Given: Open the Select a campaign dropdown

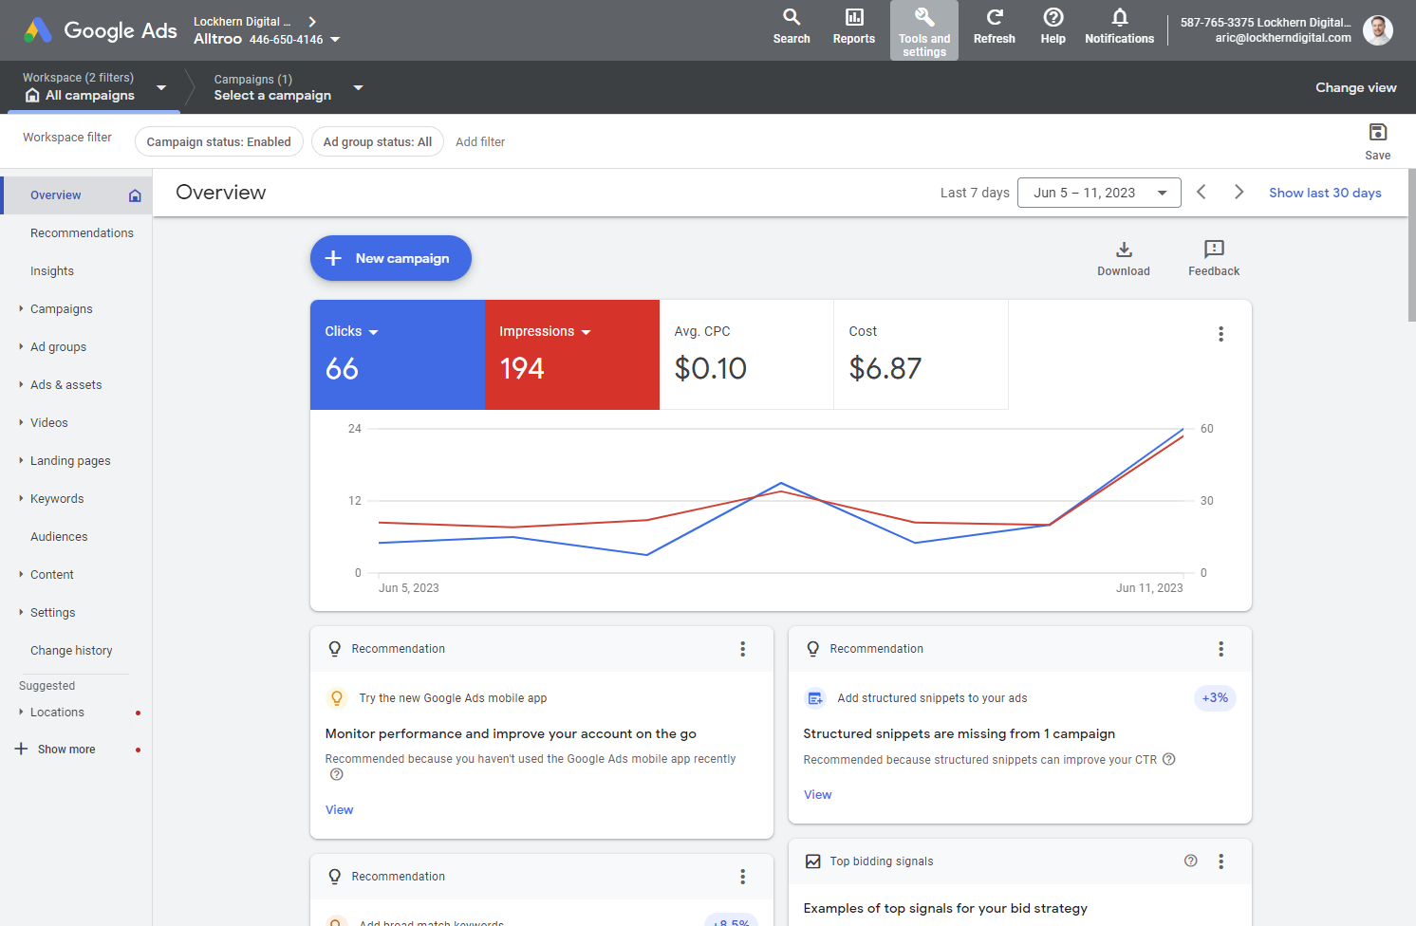Looking at the screenshot, I should [358, 87].
